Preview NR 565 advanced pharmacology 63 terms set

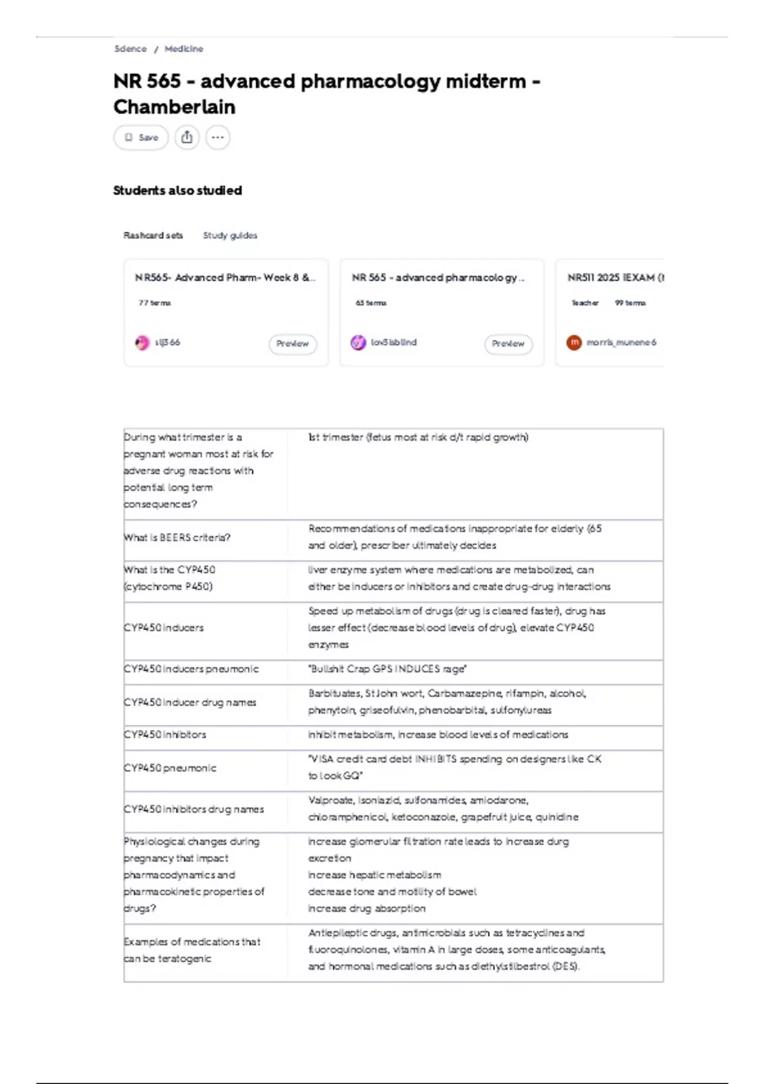click(x=509, y=344)
